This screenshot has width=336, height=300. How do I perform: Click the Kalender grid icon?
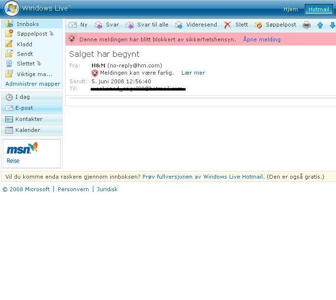9,130
